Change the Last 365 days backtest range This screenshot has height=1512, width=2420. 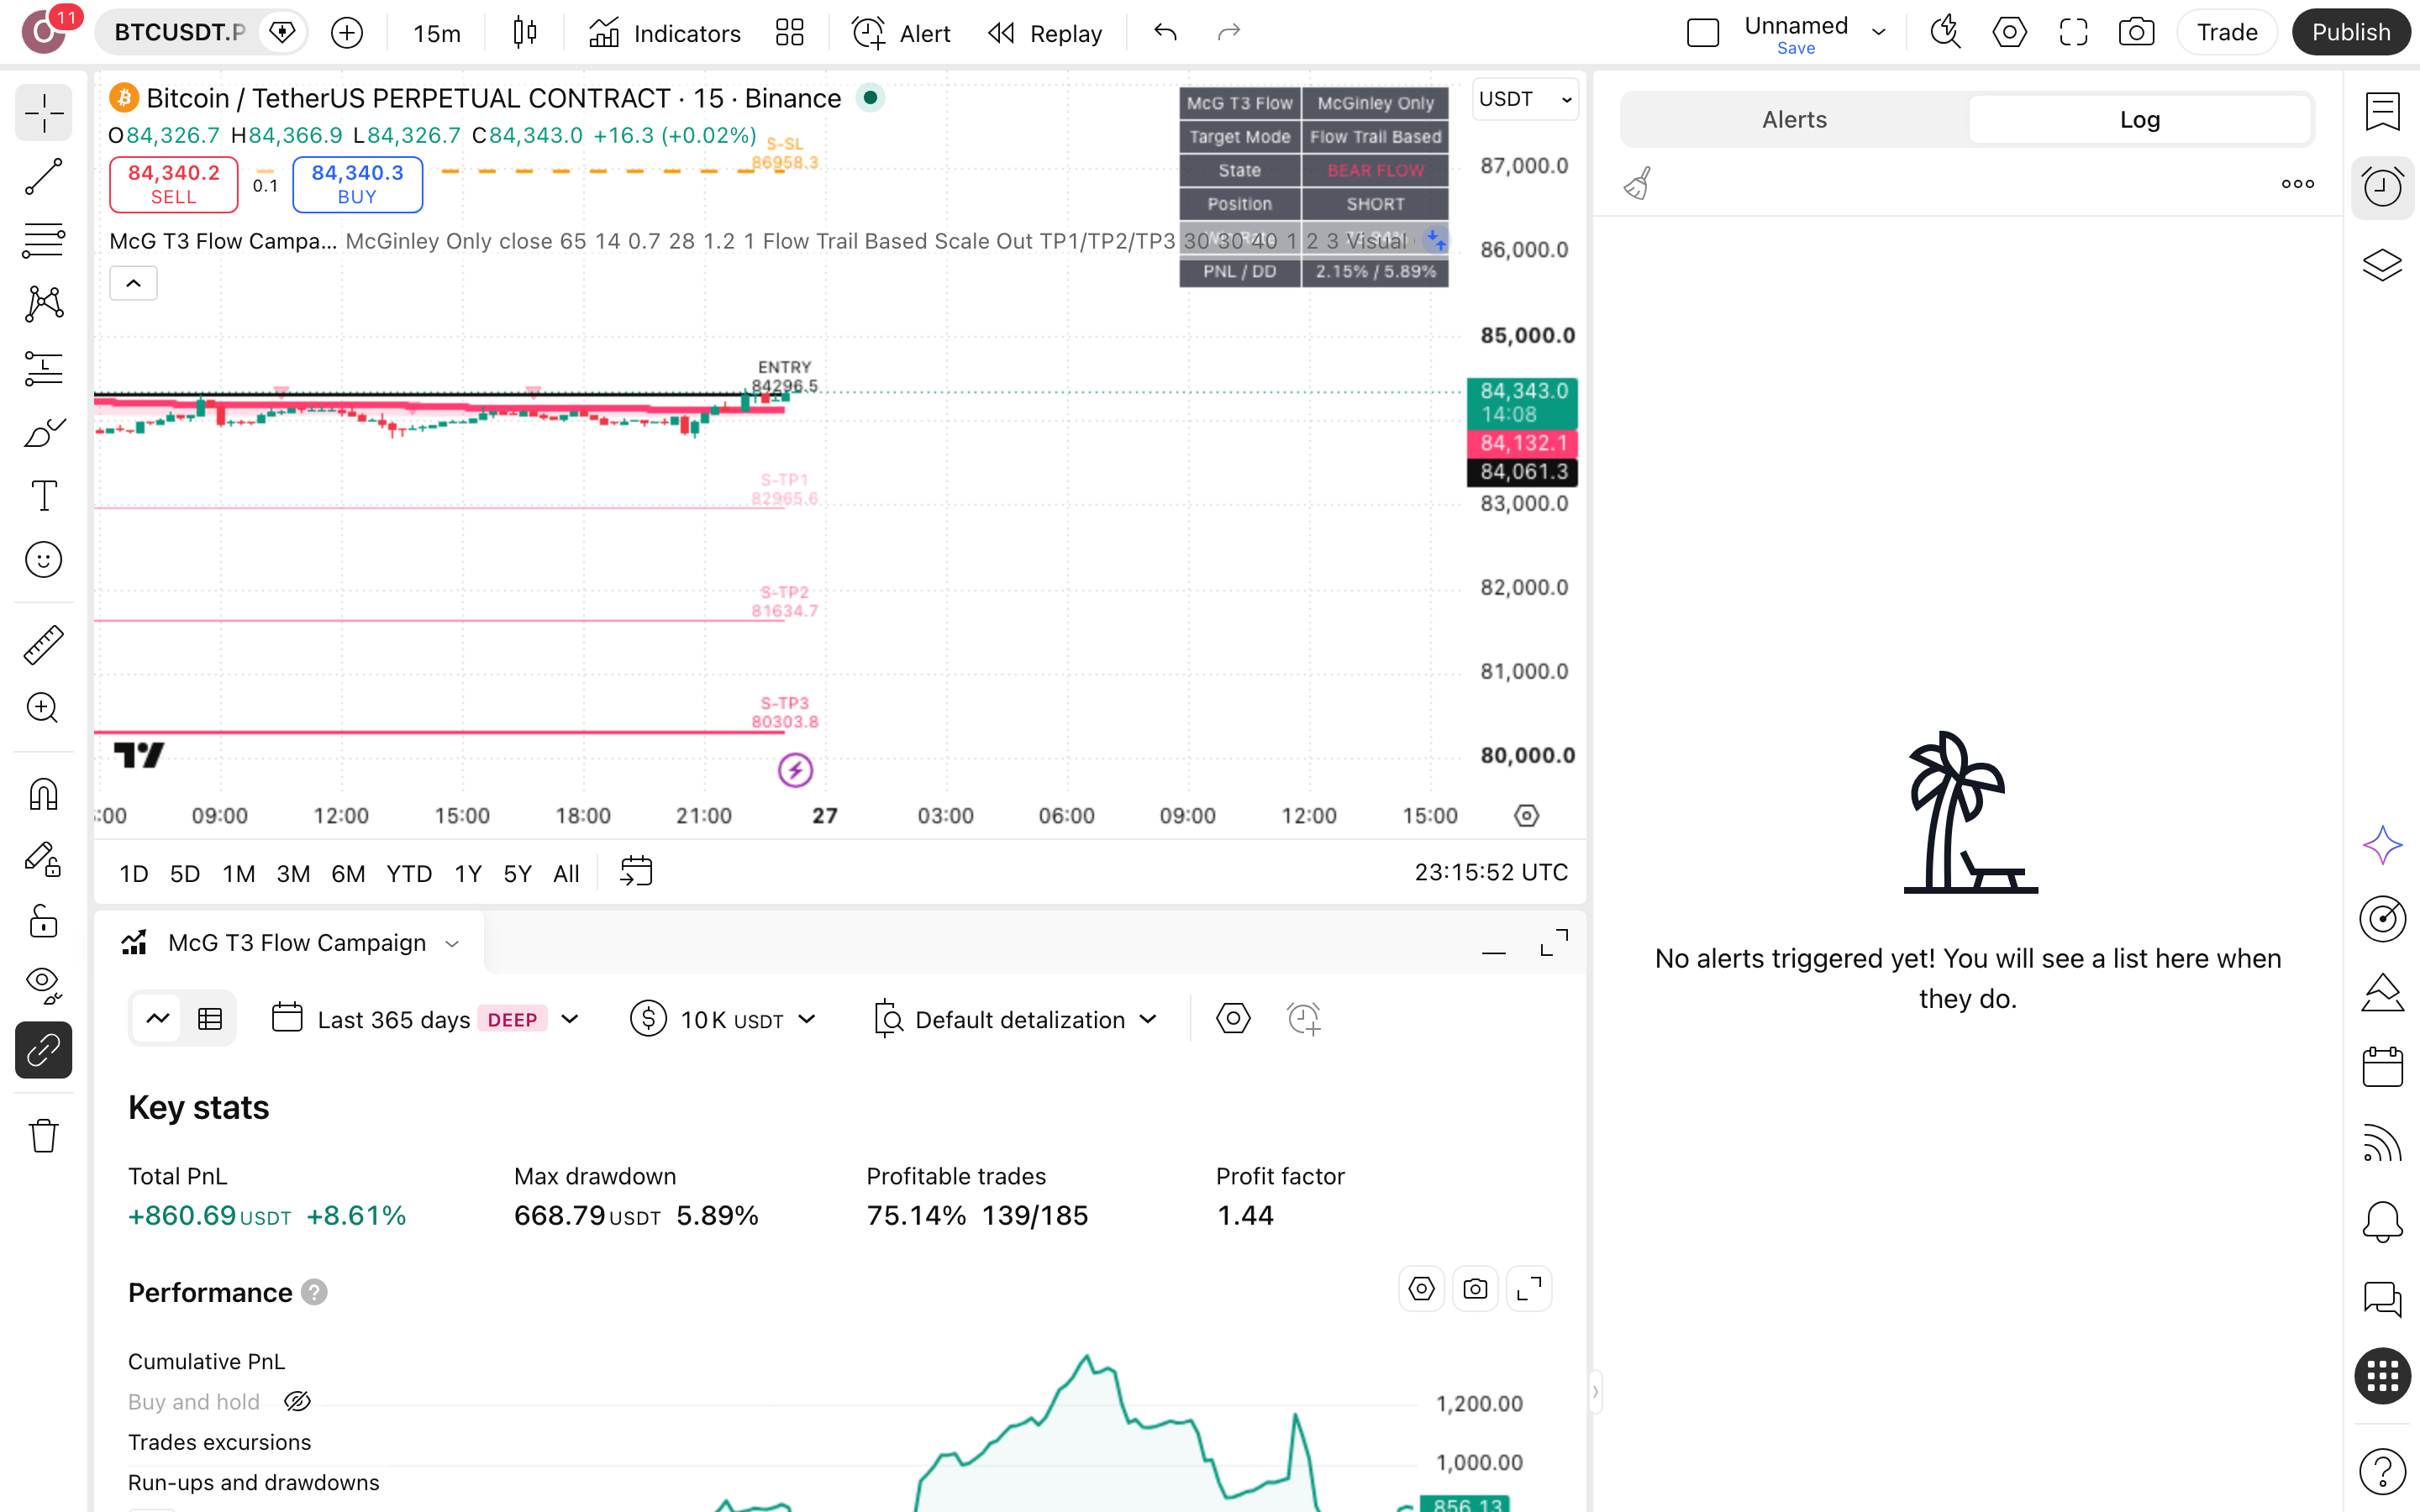tap(425, 1019)
